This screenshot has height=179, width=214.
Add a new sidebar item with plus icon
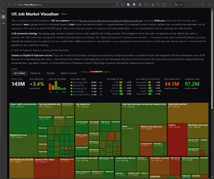coord(3,23)
